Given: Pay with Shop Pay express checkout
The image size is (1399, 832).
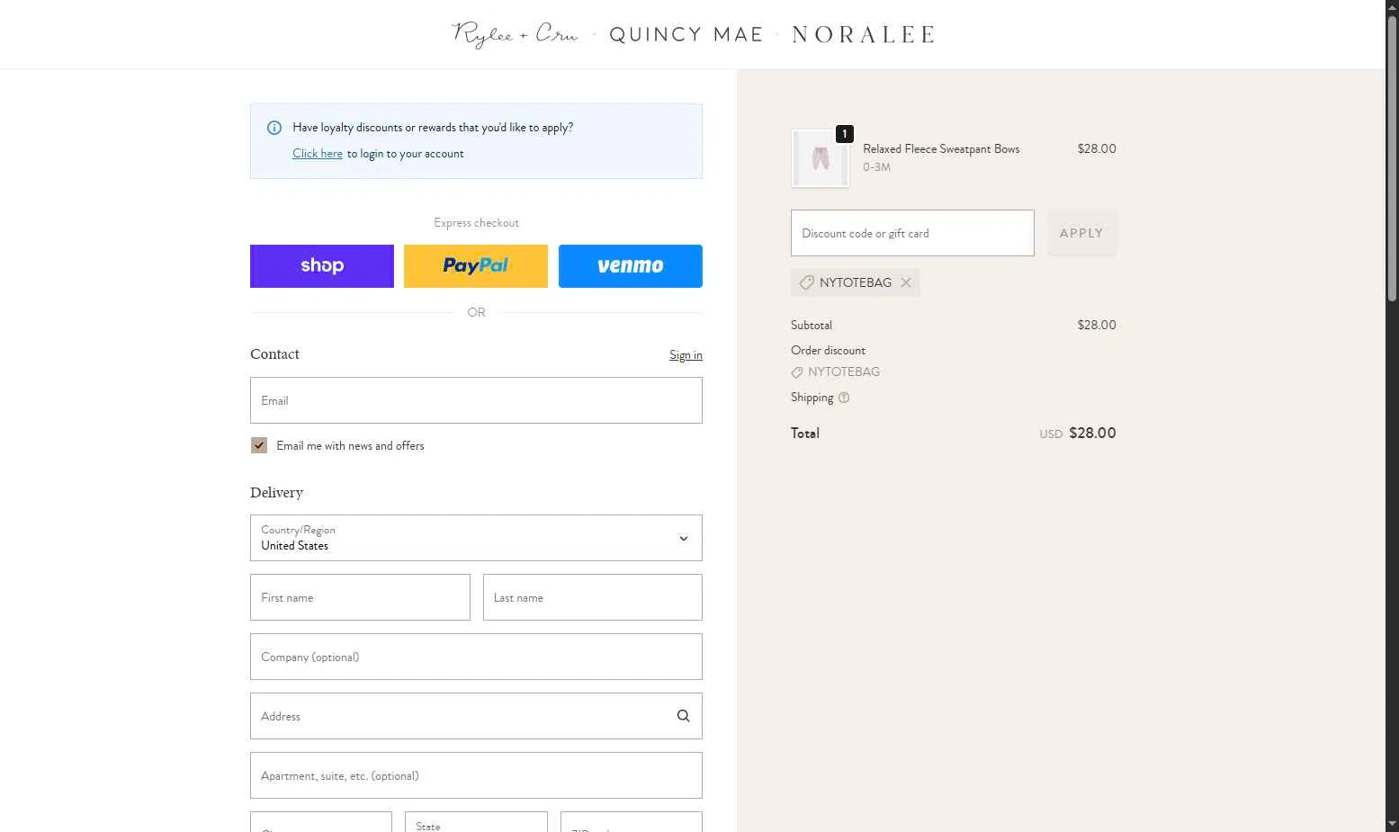Looking at the screenshot, I should 322,266.
